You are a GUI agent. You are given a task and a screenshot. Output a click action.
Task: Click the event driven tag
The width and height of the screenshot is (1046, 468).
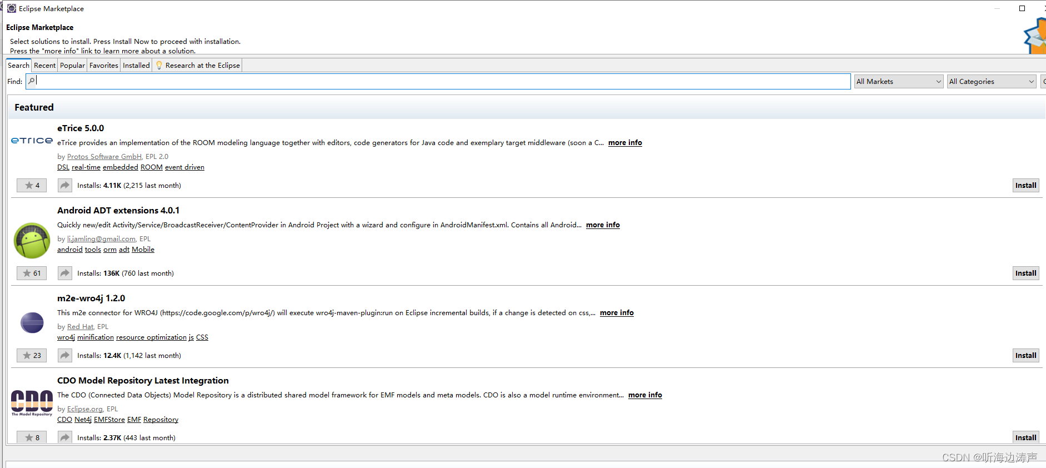184,167
